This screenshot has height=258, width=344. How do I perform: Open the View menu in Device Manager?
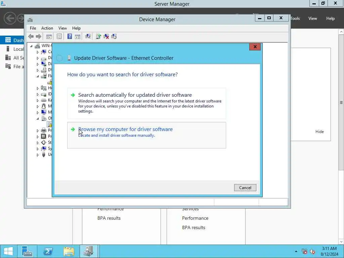click(x=62, y=28)
